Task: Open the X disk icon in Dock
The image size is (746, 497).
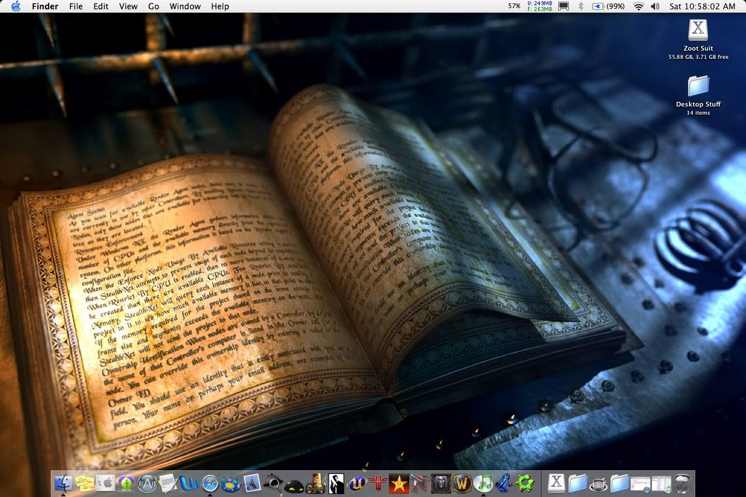Action: (x=557, y=483)
